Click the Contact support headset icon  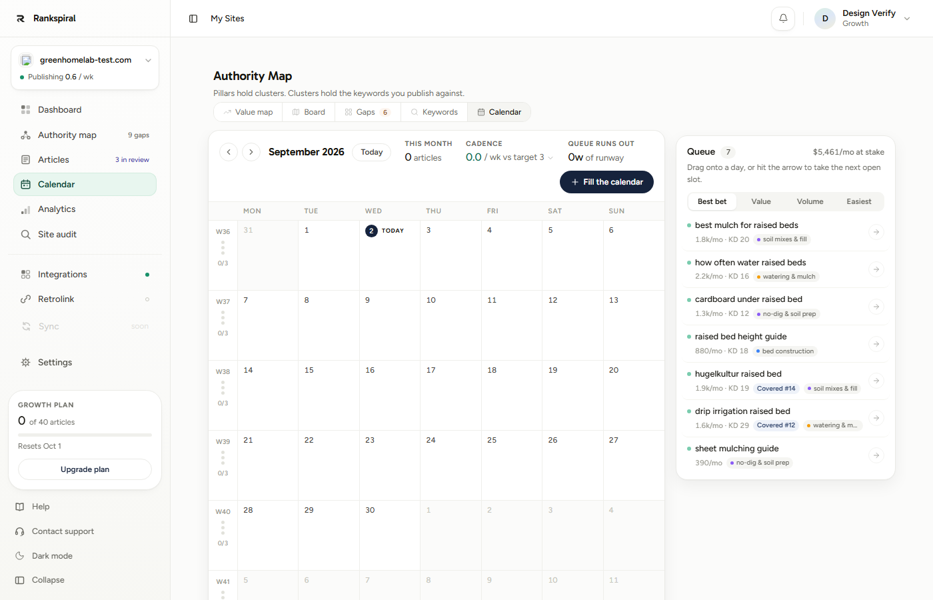pos(20,531)
